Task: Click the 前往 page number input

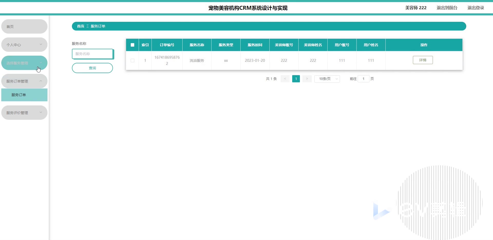Action: [363, 79]
